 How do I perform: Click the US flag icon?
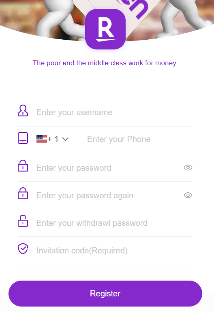[42, 139]
